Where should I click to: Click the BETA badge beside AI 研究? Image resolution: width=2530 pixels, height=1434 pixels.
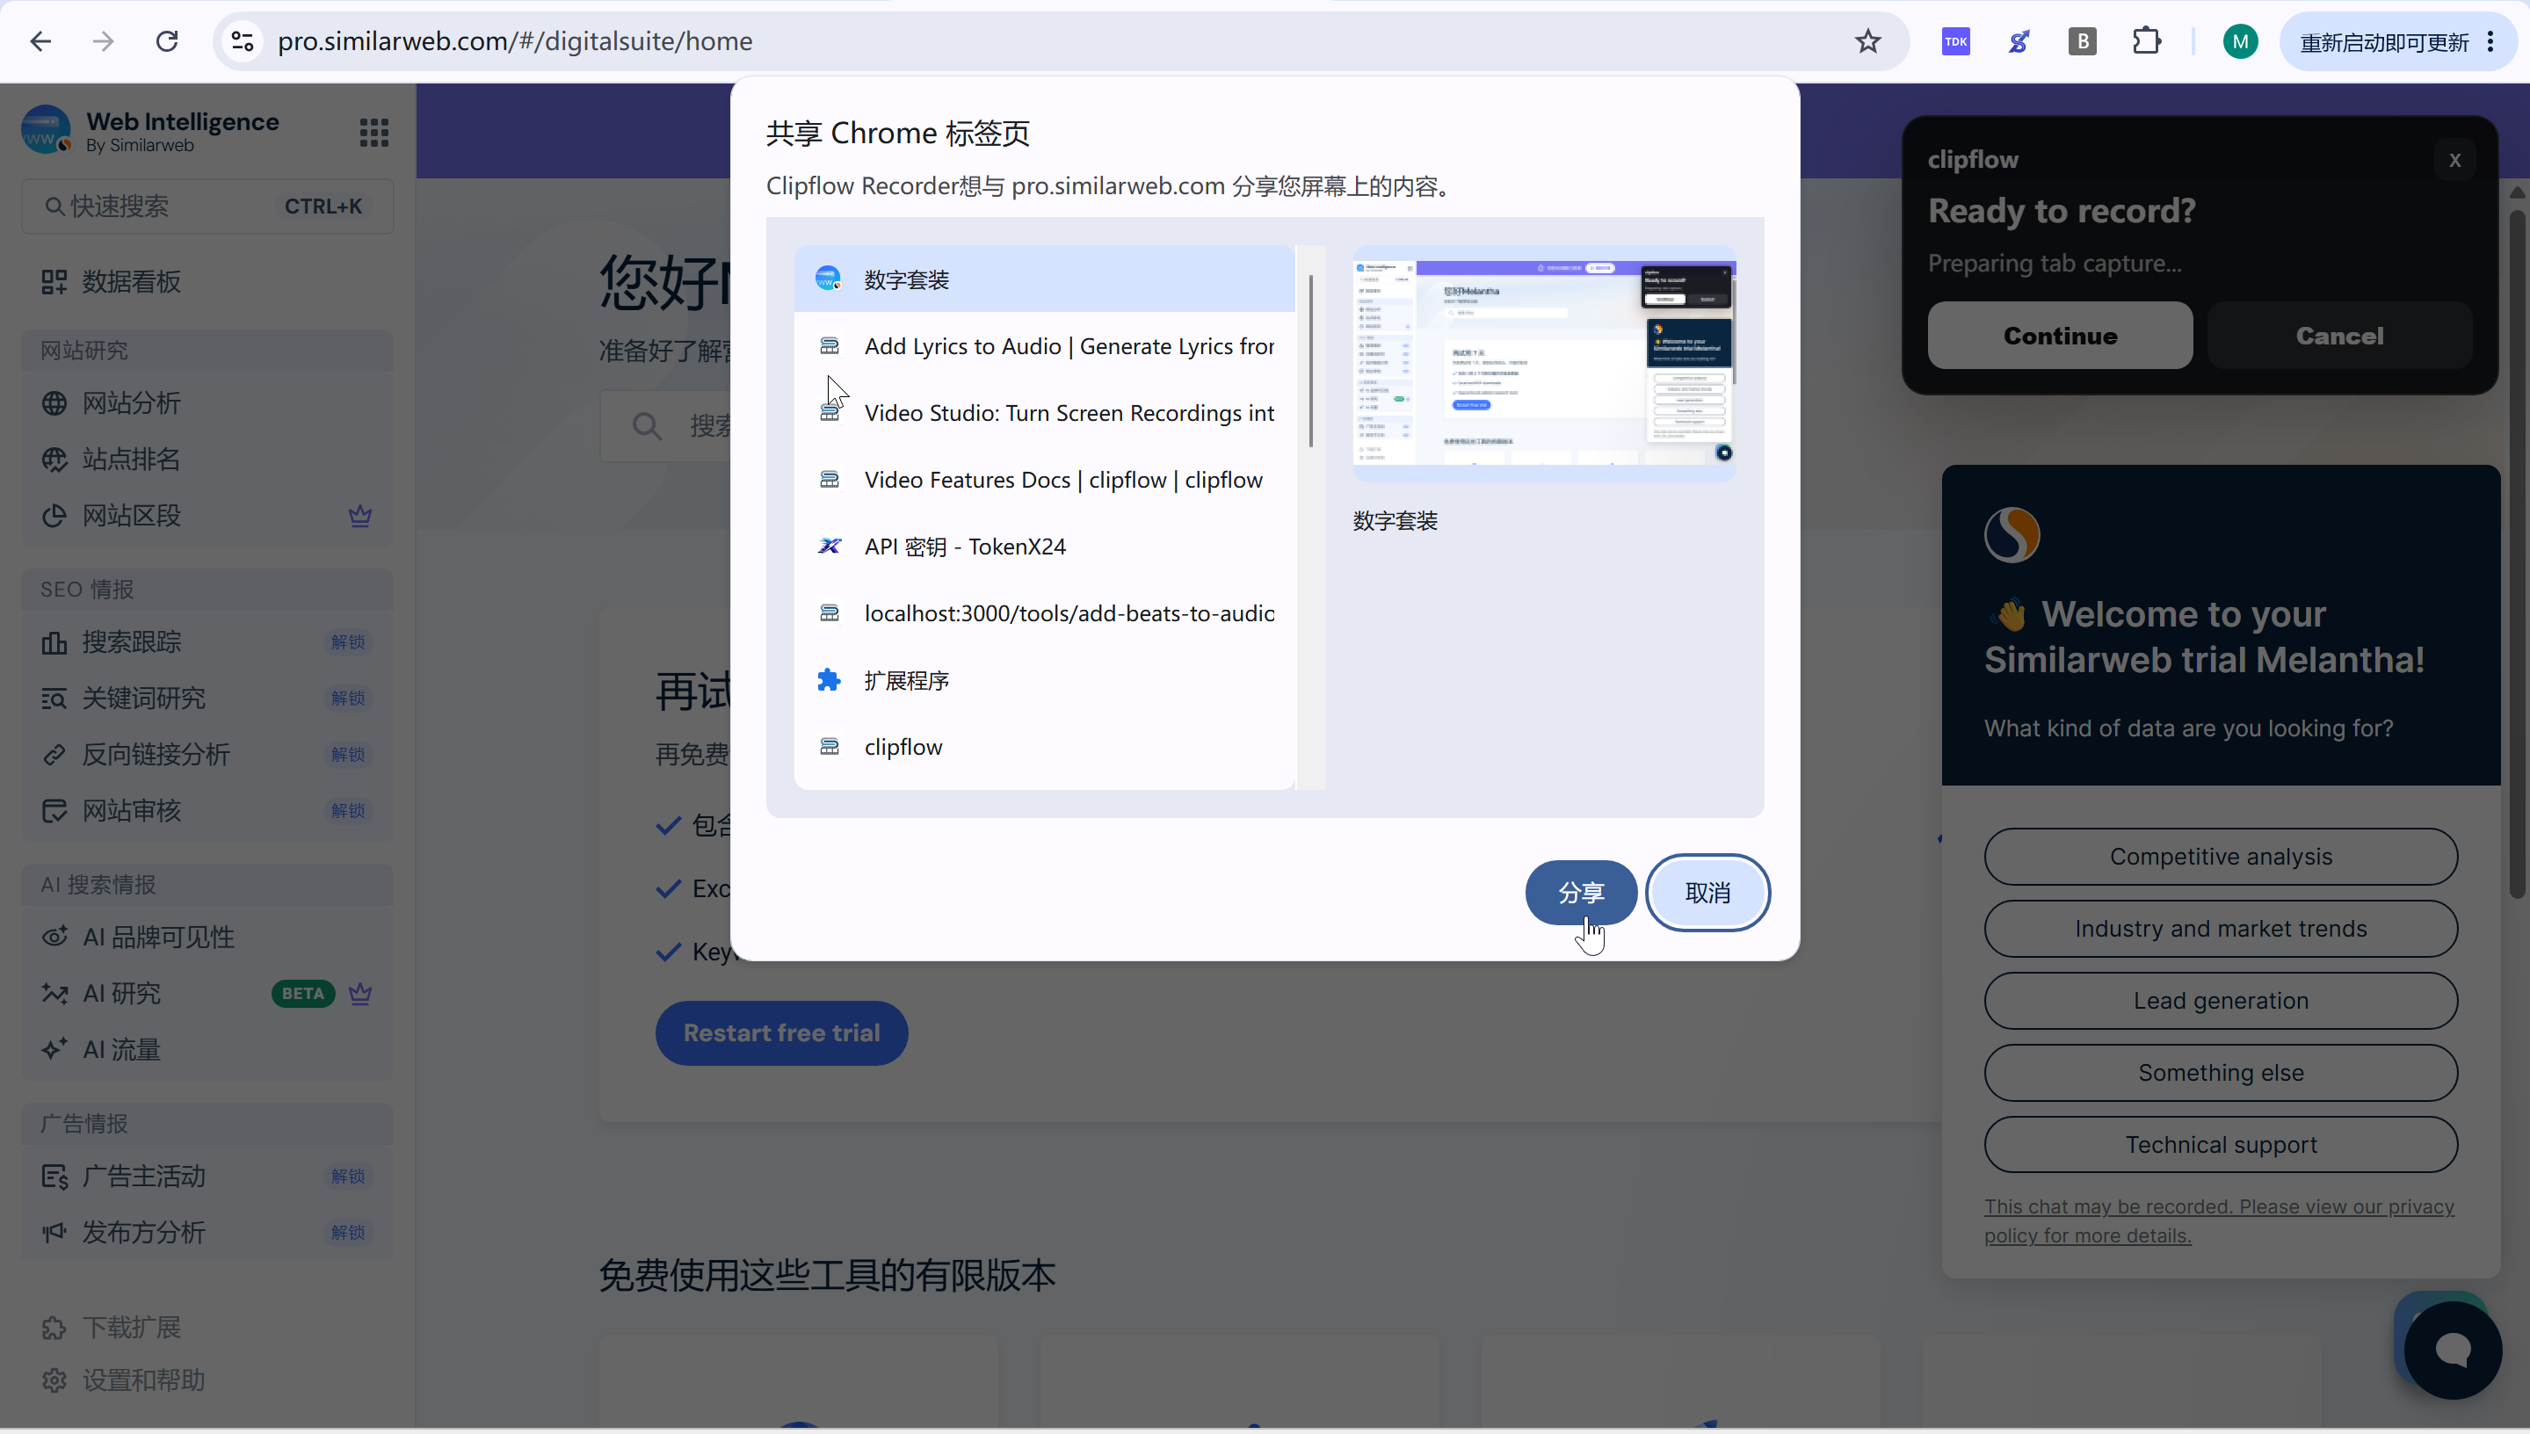pos(303,994)
